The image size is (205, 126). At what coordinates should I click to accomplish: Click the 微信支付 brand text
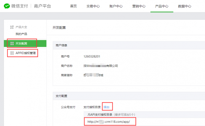click(20, 6)
